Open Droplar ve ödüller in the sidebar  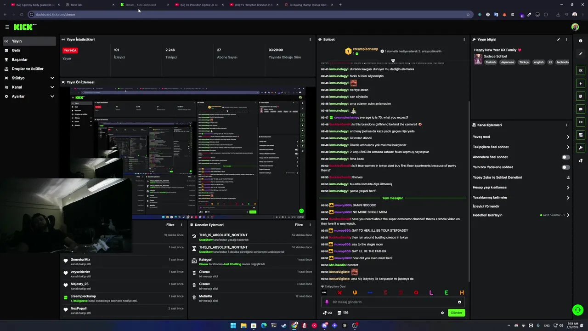[x=29, y=68]
